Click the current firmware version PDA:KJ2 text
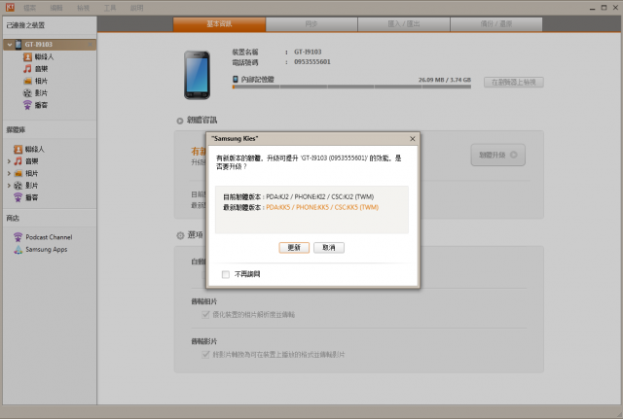The image size is (623, 419). tap(320, 196)
